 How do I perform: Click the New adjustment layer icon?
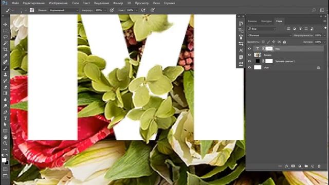[x=300, y=166]
